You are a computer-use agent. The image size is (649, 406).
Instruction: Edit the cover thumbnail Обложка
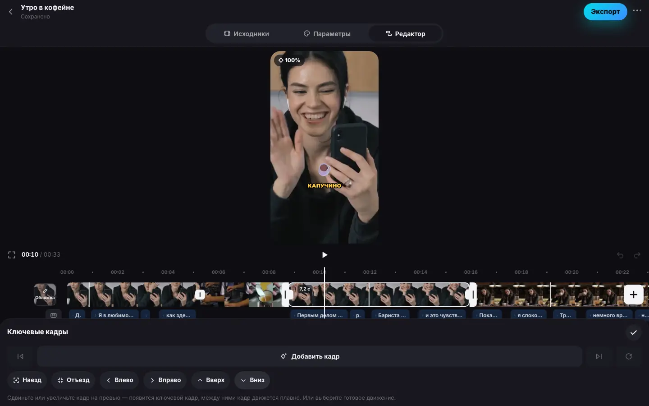click(x=45, y=295)
